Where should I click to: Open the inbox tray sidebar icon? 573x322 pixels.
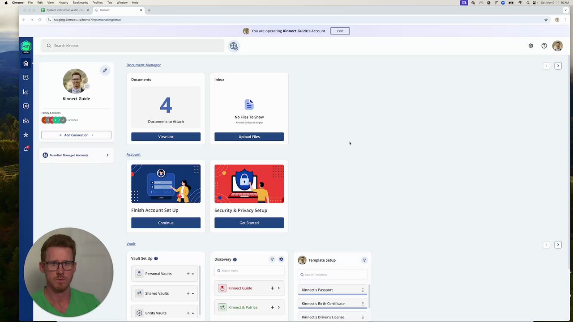26,120
